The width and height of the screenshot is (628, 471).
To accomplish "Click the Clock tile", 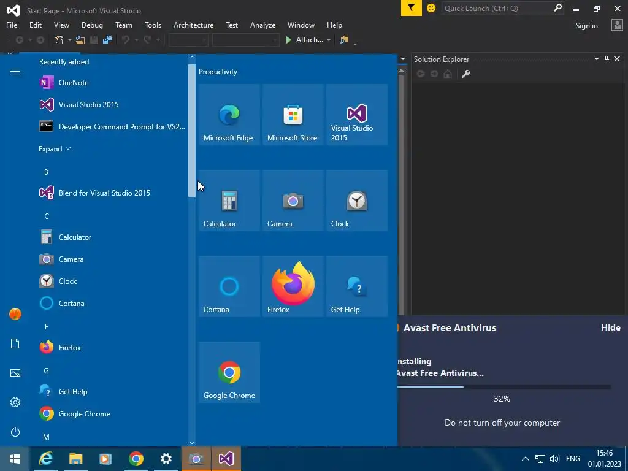I will [x=357, y=201].
